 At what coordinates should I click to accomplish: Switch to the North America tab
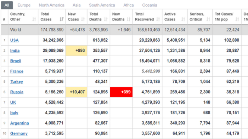(x=52, y=5)
